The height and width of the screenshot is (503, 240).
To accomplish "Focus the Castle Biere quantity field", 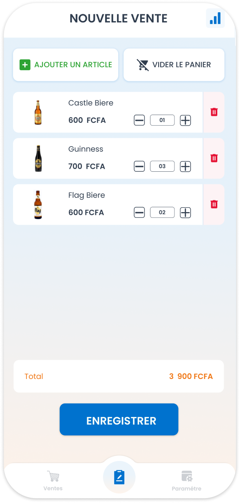I will click(162, 120).
